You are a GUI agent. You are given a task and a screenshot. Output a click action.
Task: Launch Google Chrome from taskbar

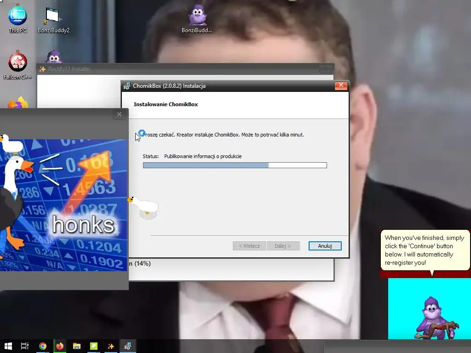coord(43,346)
